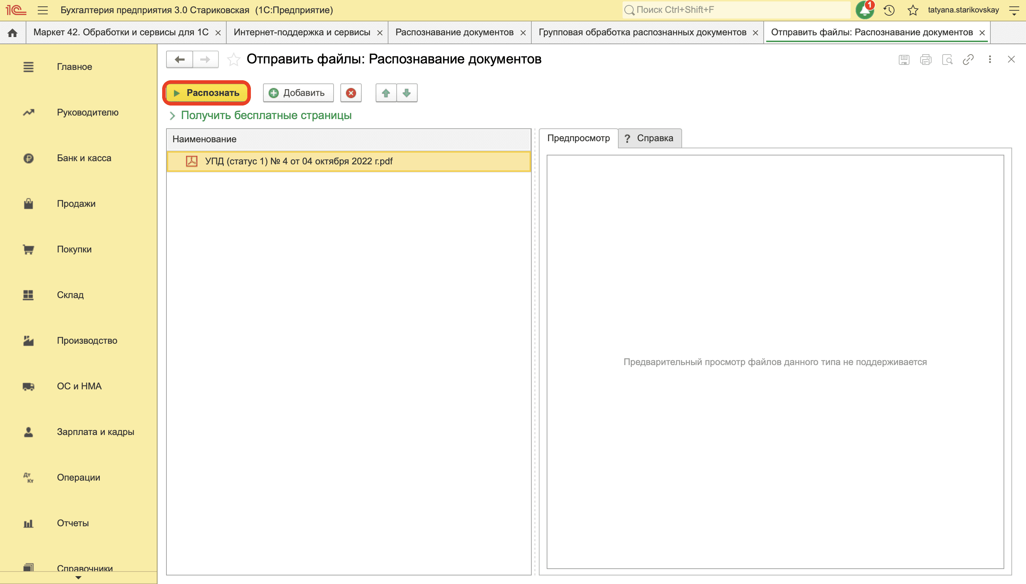Click the Добавить button
This screenshot has height=584, width=1026.
(x=298, y=93)
